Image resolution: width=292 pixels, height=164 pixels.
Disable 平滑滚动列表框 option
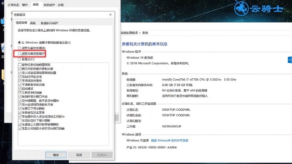[20, 81]
